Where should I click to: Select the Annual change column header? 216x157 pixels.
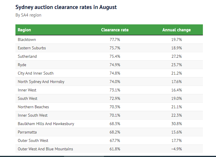[176, 30]
